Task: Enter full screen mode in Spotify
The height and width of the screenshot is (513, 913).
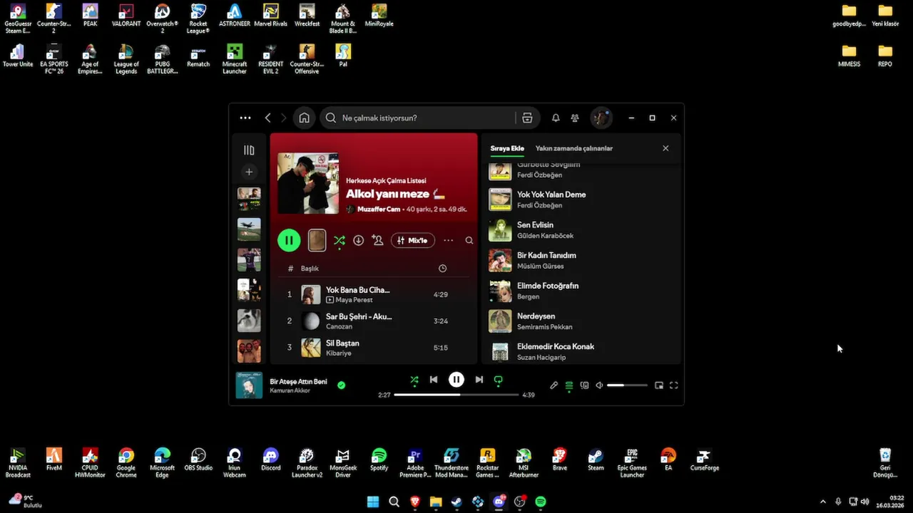Action: pyautogui.click(x=674, y=385)
